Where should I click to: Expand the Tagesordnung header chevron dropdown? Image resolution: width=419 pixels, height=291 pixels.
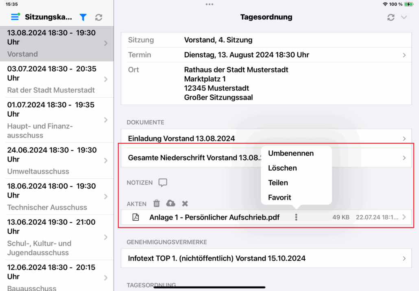click(x=404, y=17)
